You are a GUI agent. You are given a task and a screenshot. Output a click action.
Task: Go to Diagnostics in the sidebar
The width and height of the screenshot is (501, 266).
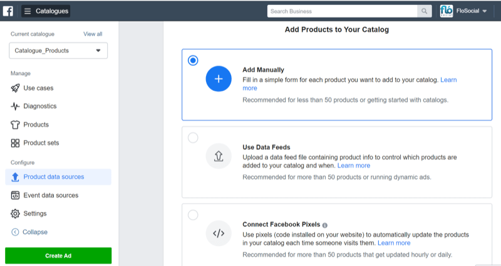[x=39, y=106]
